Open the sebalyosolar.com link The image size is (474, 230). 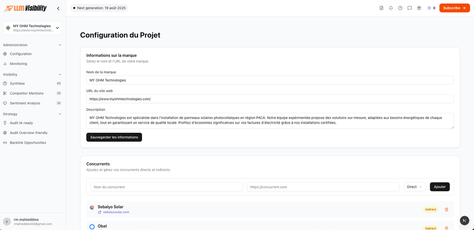[x=116, y=212]
